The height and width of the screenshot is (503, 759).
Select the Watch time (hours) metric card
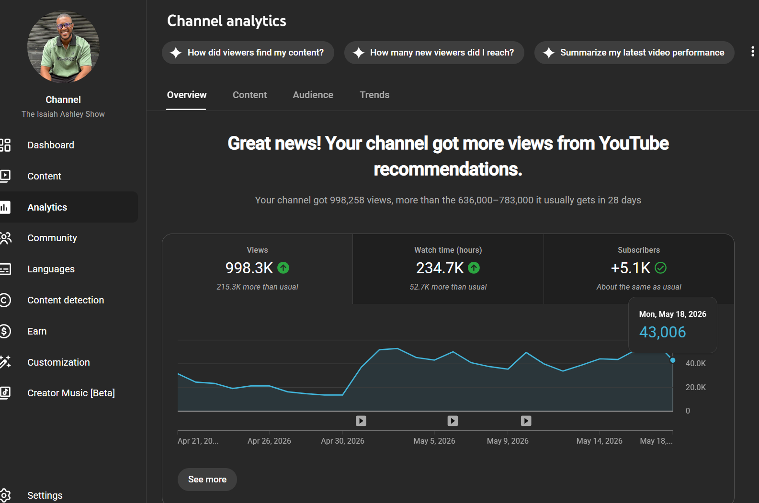[x=448, y=269]
